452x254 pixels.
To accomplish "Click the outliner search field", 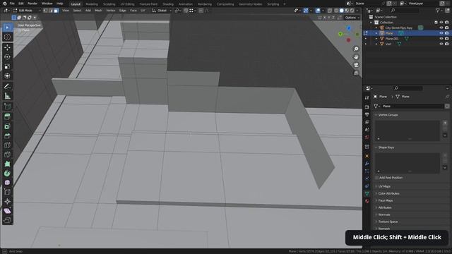I will pyautogui.click(x=405, y=11).
